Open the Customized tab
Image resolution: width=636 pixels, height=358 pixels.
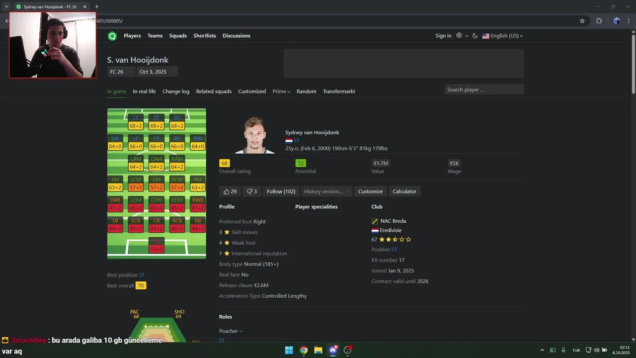tap(252, 91)
